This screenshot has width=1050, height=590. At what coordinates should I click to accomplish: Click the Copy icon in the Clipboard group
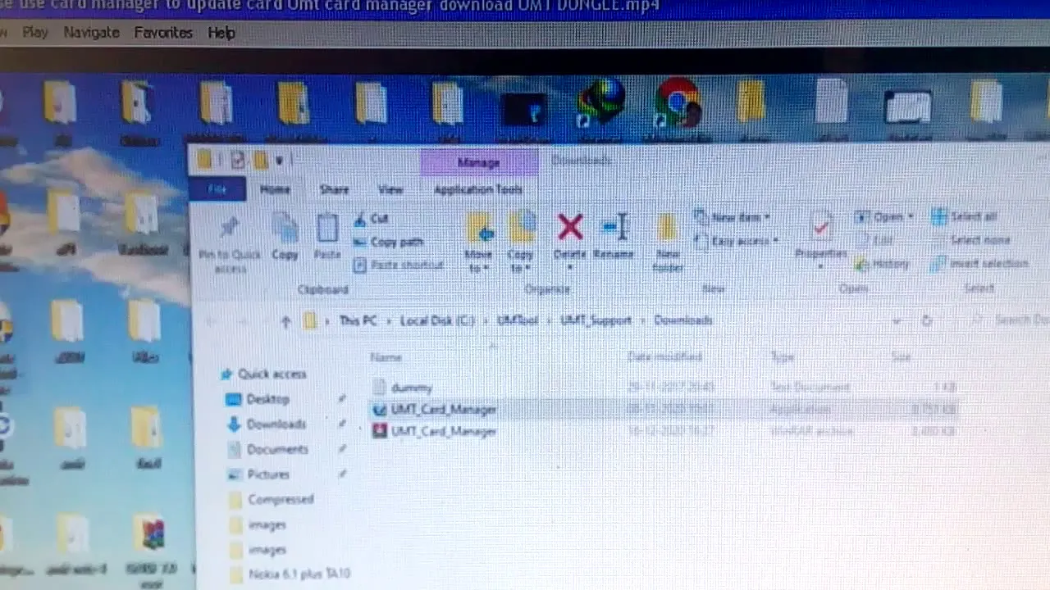click(x=285, y=228)
